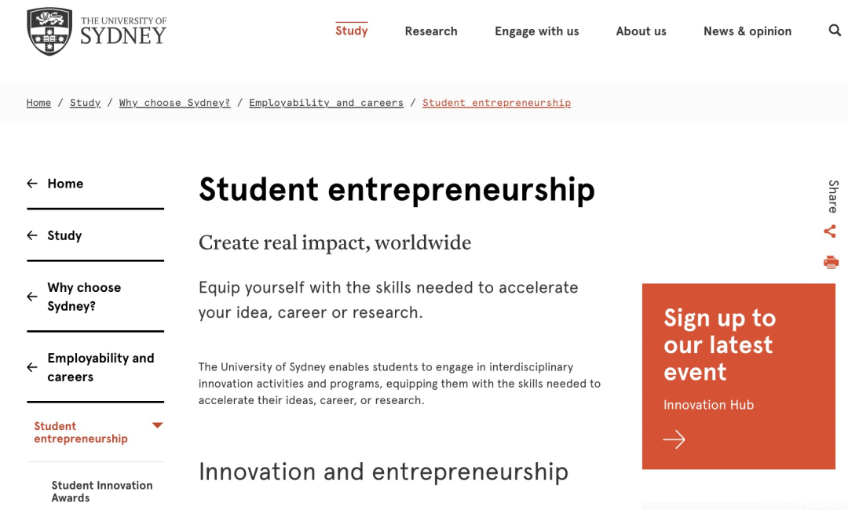This screenshot has height=510, width=848.
Task: Follow the Employability and careers breadcrumb
Action: (x=326, y=103)
